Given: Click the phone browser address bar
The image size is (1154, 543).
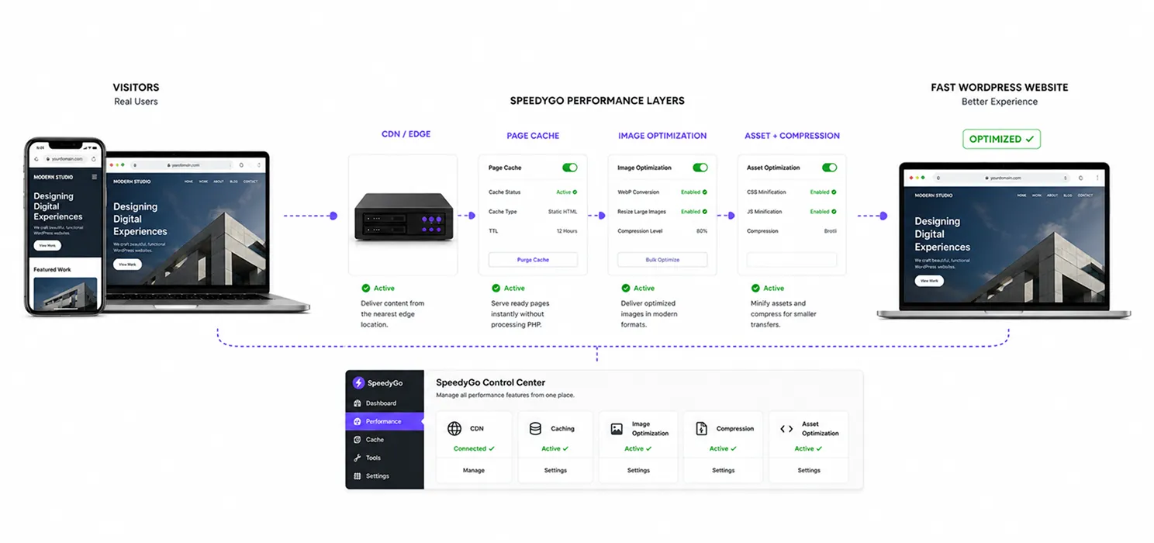Looking at the screenshot, I should pyautogui.click(x=67, y=159).
